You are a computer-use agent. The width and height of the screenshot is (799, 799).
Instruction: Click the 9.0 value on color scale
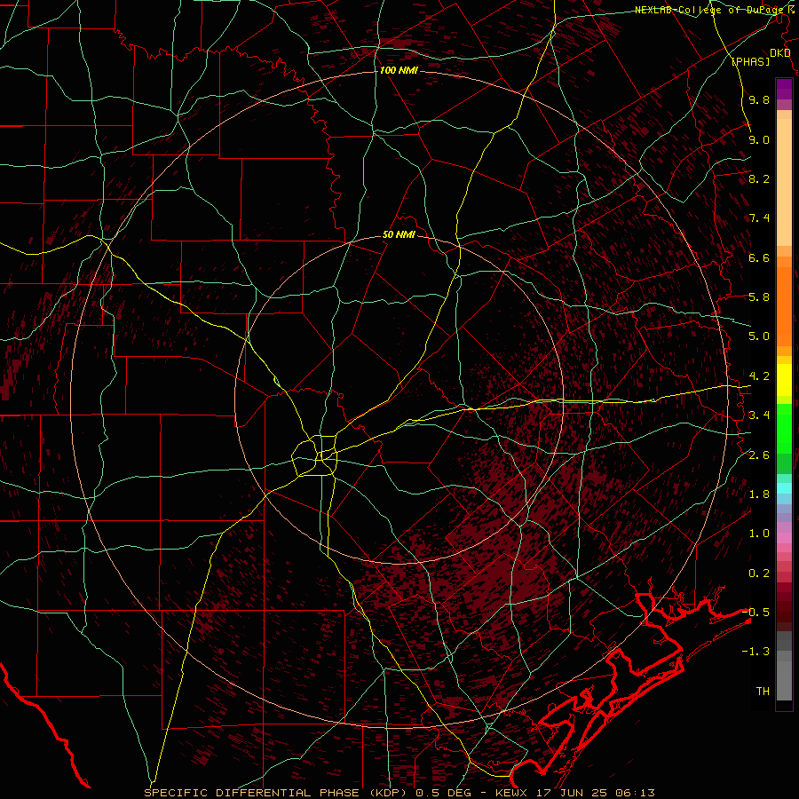coord(759,139)
